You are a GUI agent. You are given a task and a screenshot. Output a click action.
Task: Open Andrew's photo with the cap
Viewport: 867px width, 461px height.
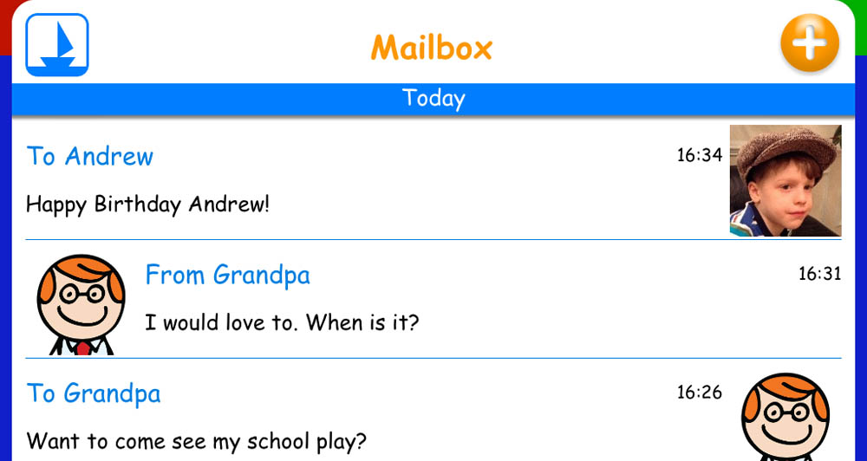click(786, 181)
